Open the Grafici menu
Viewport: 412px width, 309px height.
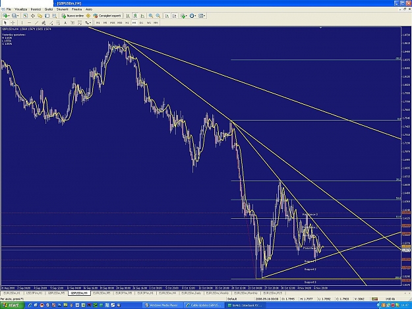tap(49, 9)
